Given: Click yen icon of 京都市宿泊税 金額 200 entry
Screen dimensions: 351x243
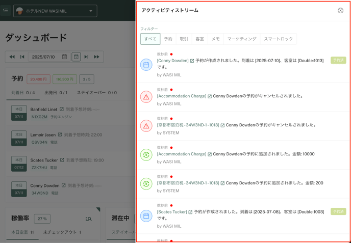Looking at the screenshot, I should pyautogui.click(x=146, y=184).
